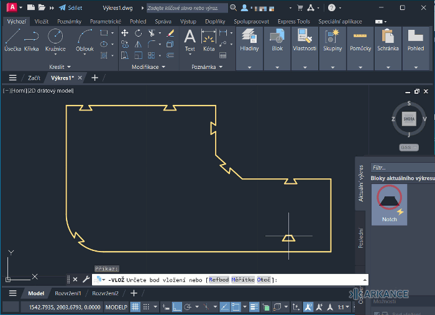Toggle snap mode in status bar
The height and width of the screenshot is (315, 435).
tap(146, 307)
